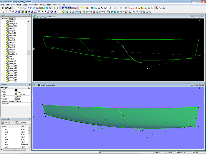Select the arrow pointer tool
206x154 pixels.
click(157, 8)
